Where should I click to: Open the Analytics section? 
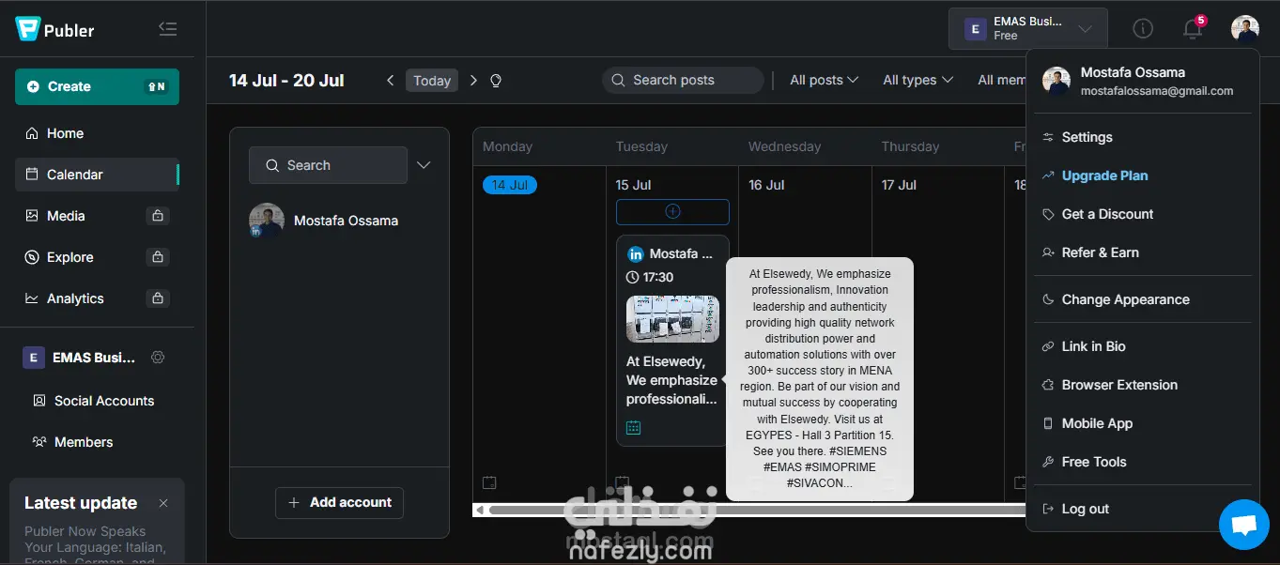point(75,298)
